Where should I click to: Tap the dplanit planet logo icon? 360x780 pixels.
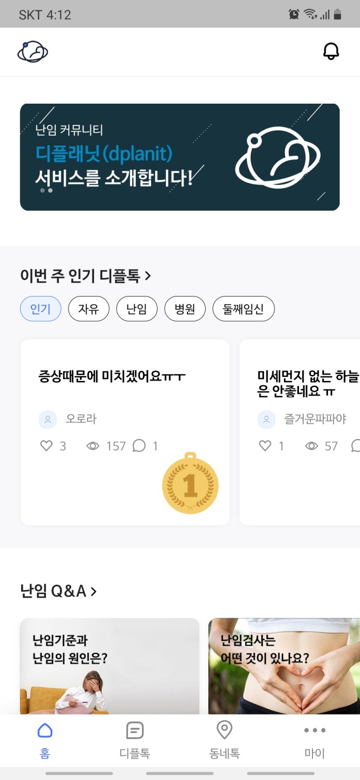tap(32, 52)
